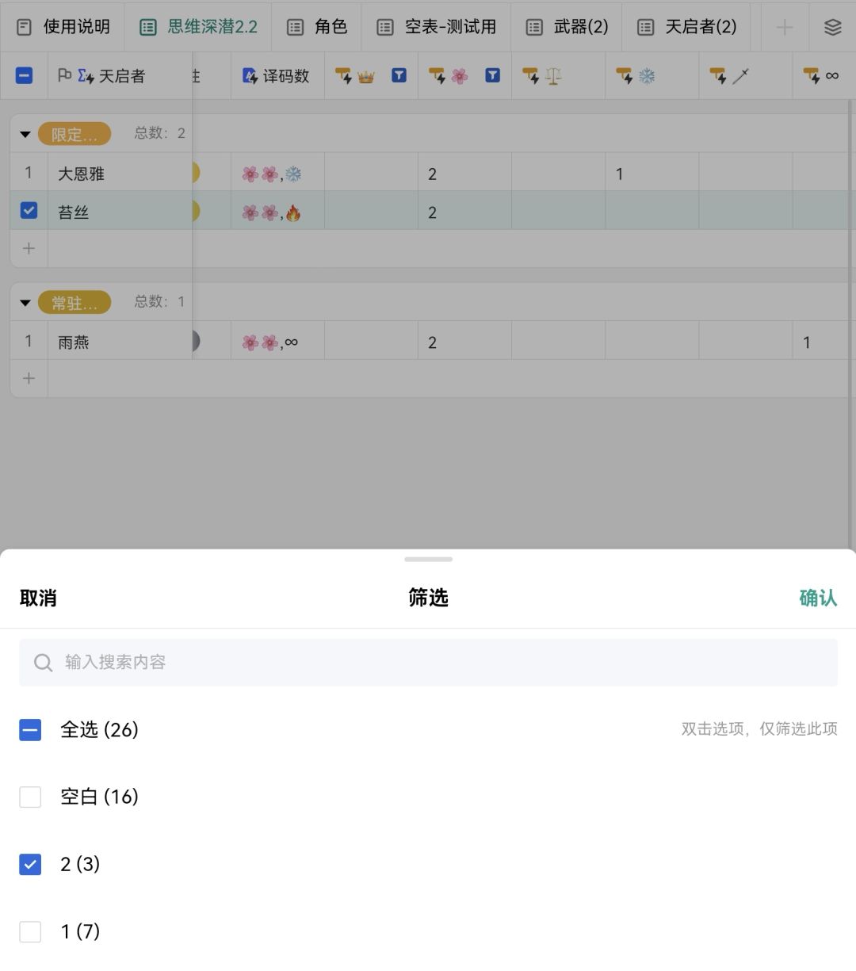Switch to the 武器(2) tab
Viewport: 856px width, 971px height.
pos(567,27)
